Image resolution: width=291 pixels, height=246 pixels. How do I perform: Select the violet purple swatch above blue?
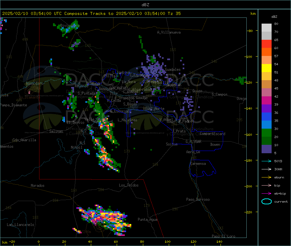click(266, 109)
